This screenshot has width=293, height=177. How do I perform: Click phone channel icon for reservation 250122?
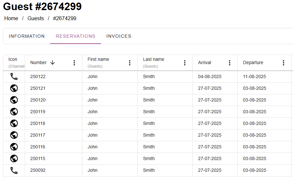point(14,77)
